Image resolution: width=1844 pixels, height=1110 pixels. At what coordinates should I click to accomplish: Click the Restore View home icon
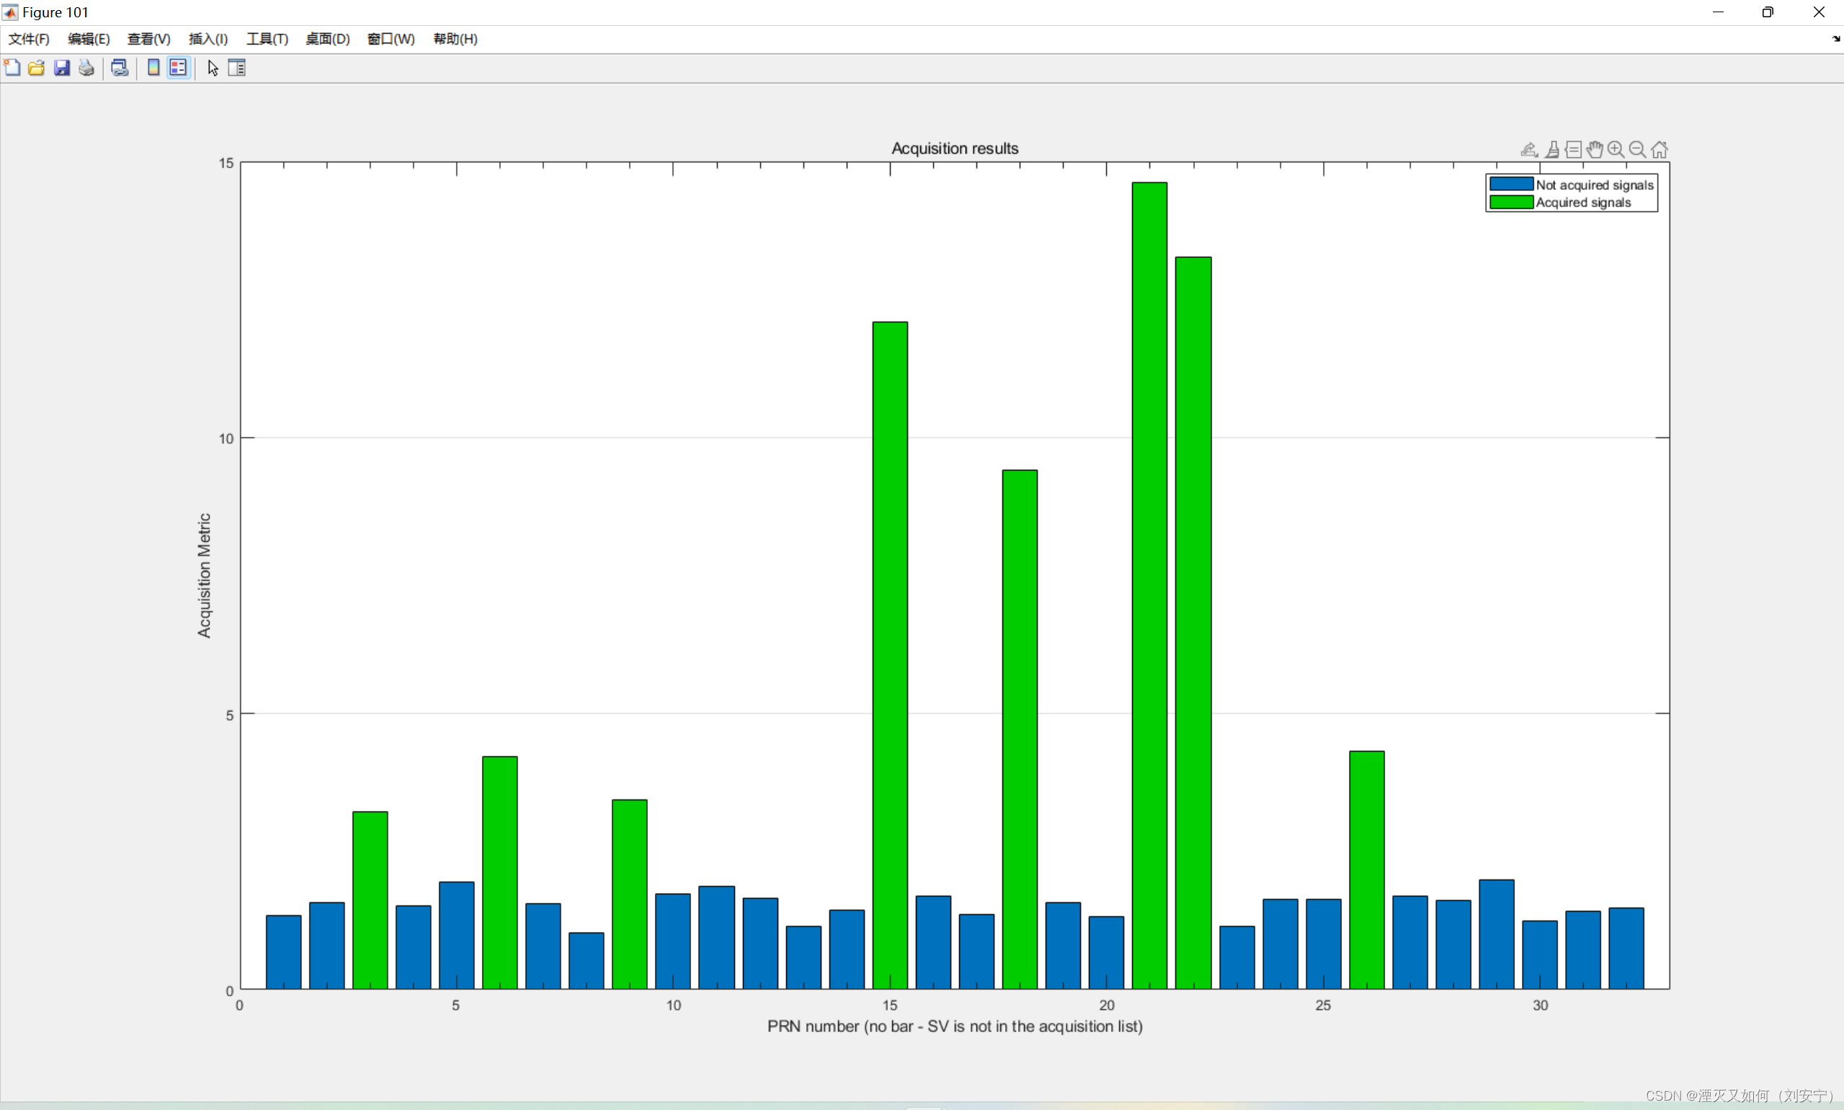(1660, 150)
